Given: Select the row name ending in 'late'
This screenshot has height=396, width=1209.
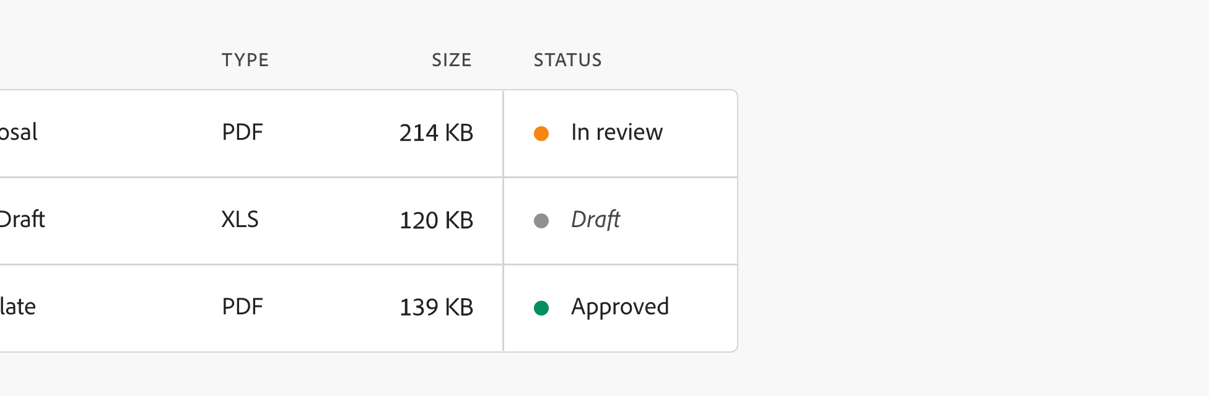Looking at the screenshot, I should pyautogui.click(x=18, y=307).
